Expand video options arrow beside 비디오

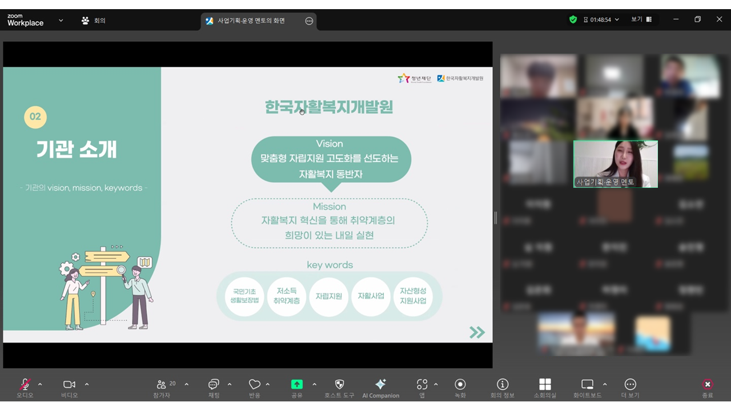tap(87, 384)
